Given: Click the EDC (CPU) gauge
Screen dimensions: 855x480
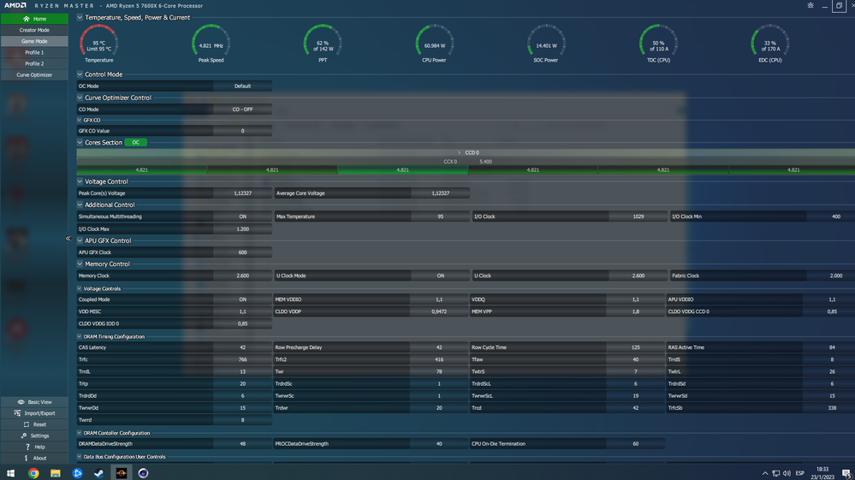Looking at the screenshot, I should (x=770, y=43).
